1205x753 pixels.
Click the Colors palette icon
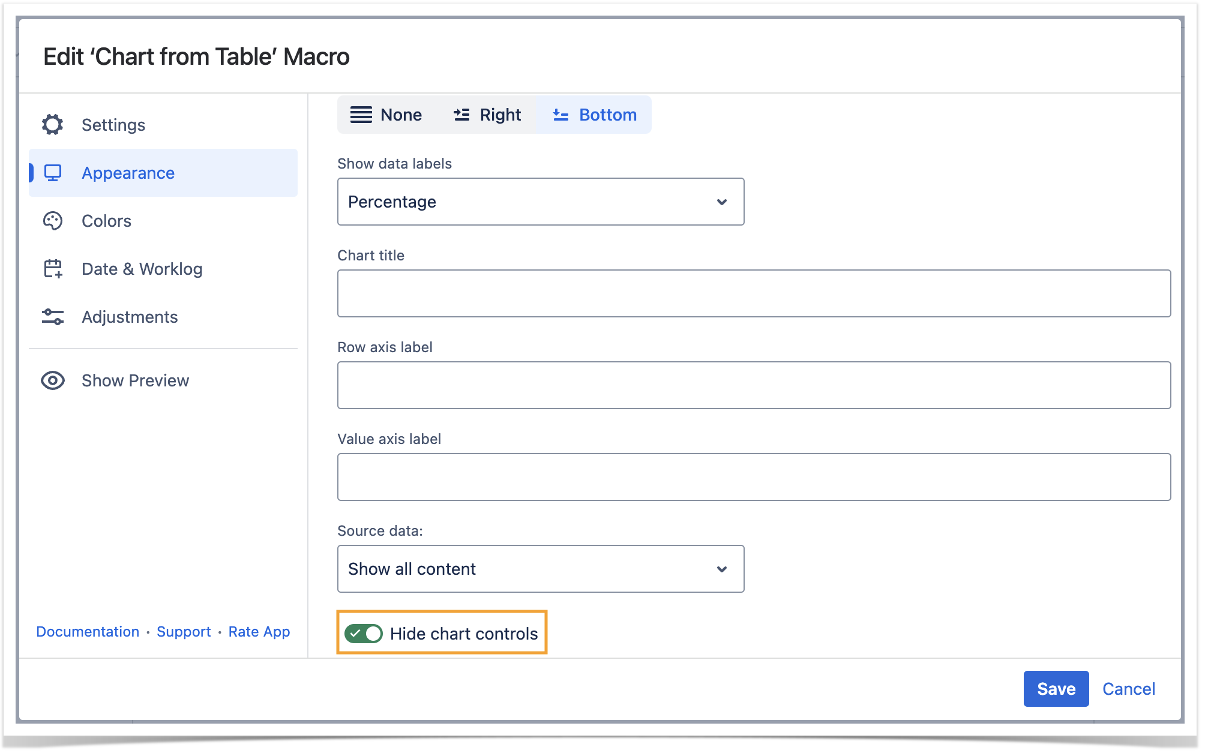click(53, 221)
